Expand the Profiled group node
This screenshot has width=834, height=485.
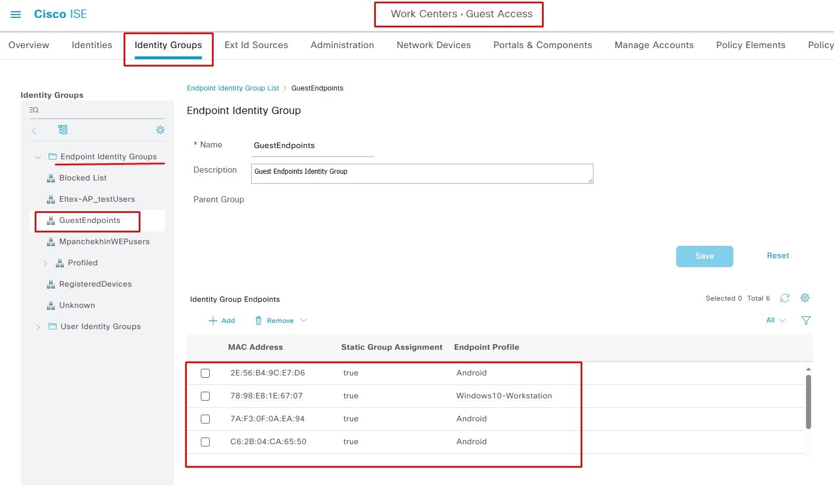click(x=45, y=263)
